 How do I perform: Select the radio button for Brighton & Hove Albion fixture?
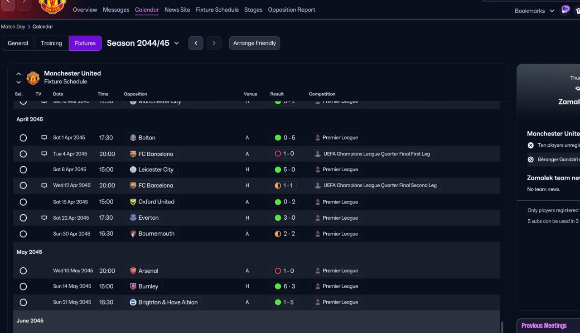23,302
